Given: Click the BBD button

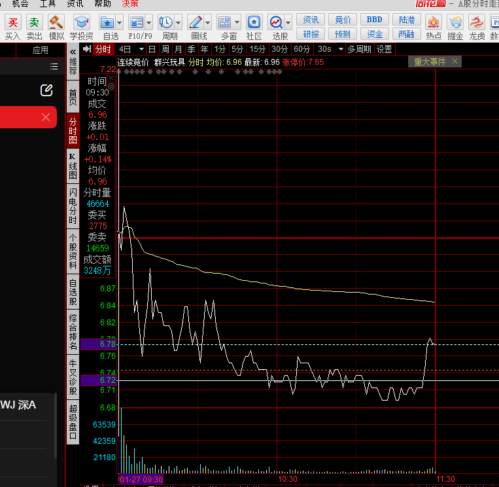Looking at the screenshot, I should (x=374, y=20).
